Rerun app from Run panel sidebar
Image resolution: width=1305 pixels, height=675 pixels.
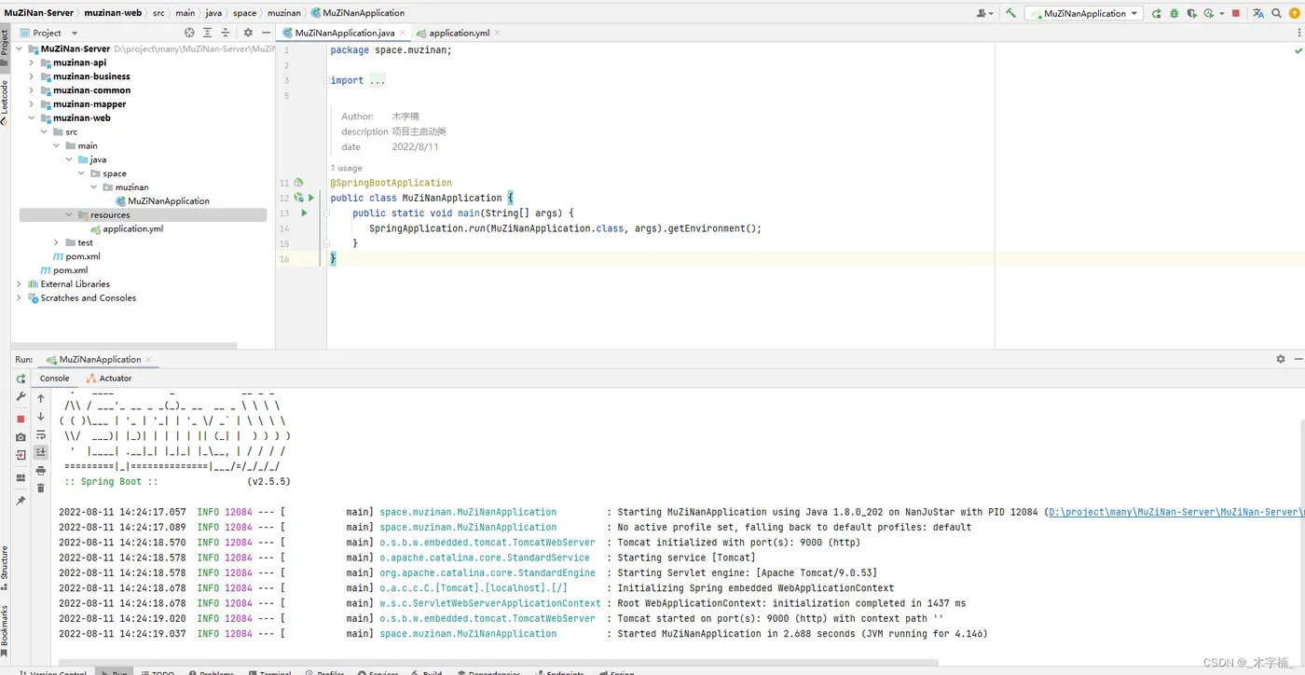pos(21,379)
